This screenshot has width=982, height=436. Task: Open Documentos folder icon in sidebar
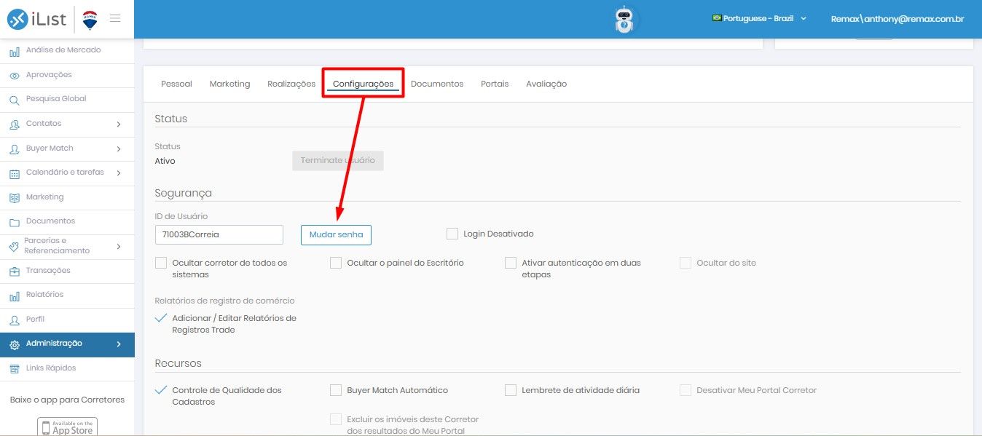tap(15, 221)
